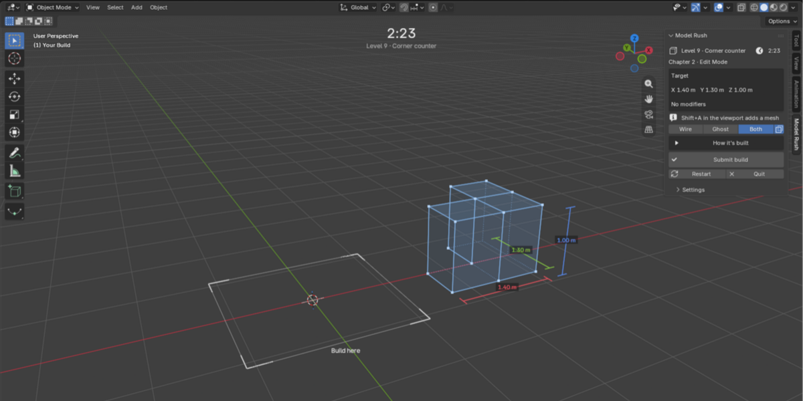Open the pivot point dropdown
Viewport: 803px width, 401px height.
[x=388, y=7]
